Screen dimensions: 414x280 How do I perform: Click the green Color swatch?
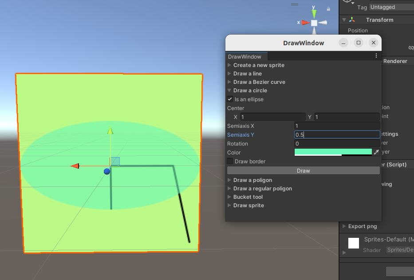[333, 152]
